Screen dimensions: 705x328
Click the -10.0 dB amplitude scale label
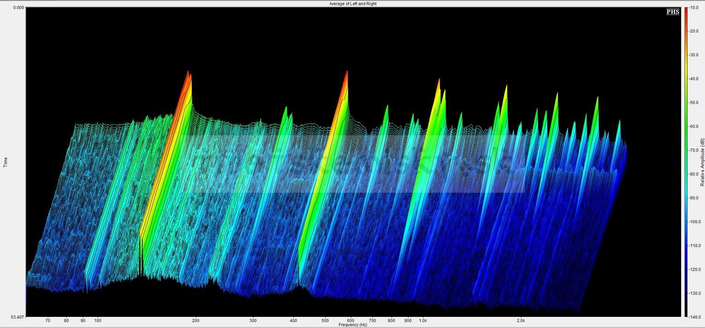click(693, 8)
